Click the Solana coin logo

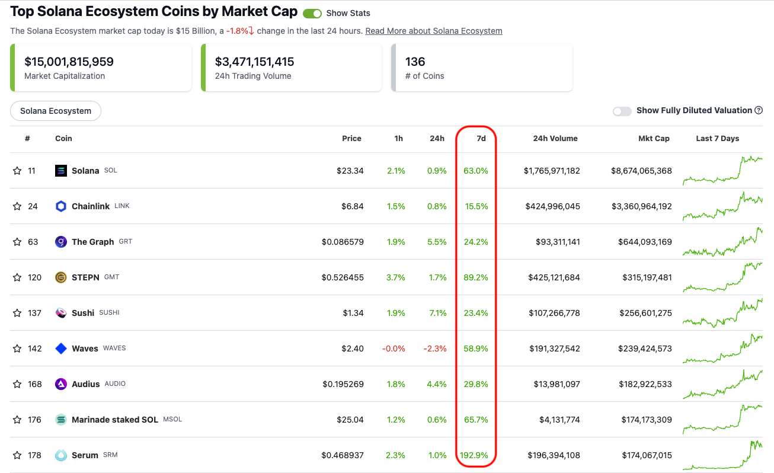point(61,170)
